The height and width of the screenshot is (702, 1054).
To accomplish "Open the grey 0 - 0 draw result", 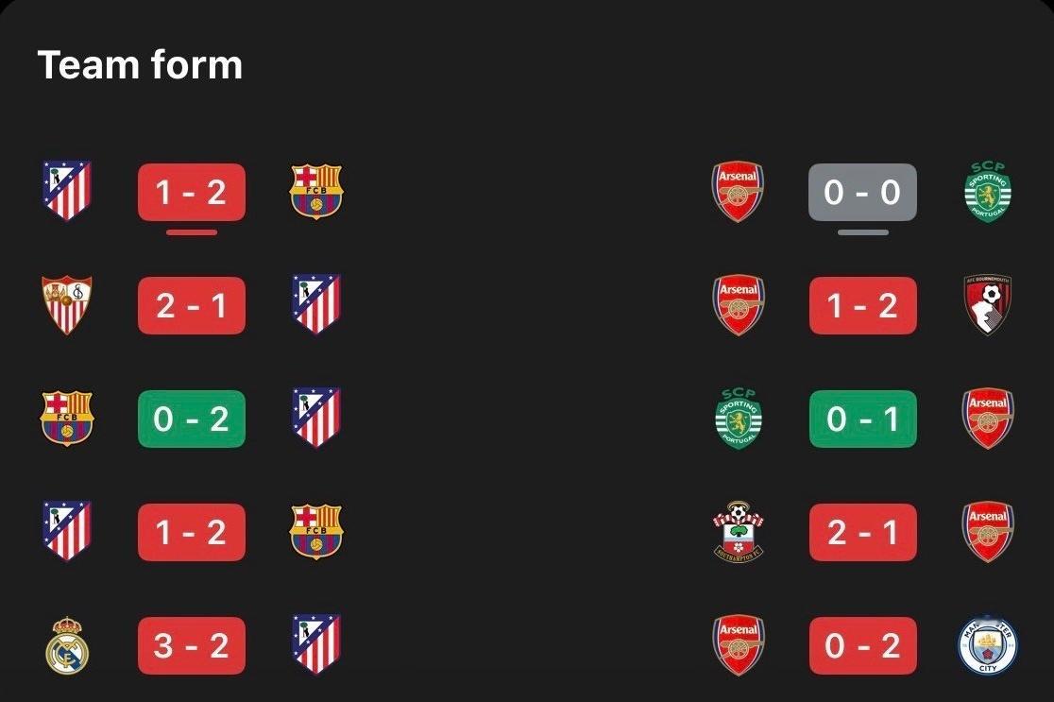I will click(x=862, y=193).
